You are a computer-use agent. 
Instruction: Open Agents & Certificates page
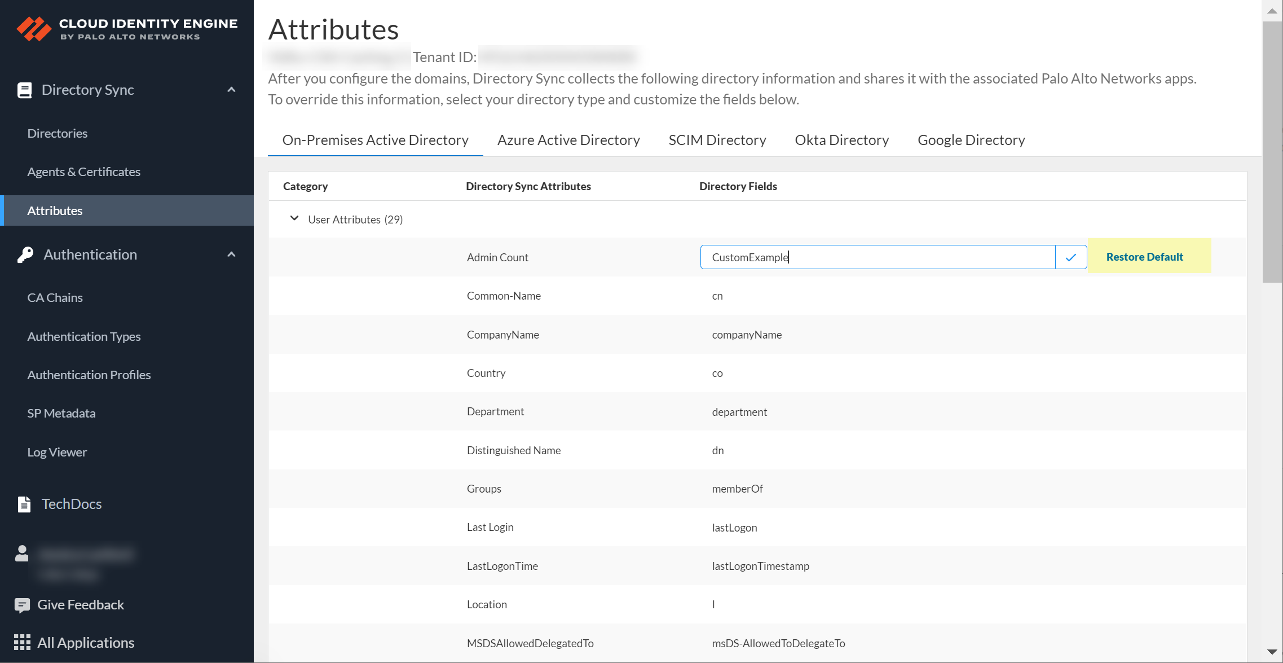click(x=83, y=172)
